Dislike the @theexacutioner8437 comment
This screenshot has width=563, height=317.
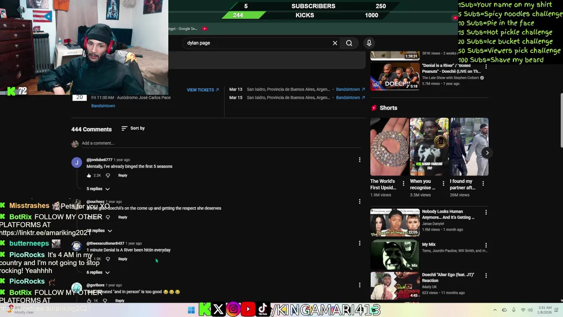pyautogui.click(x=108, y=259)
